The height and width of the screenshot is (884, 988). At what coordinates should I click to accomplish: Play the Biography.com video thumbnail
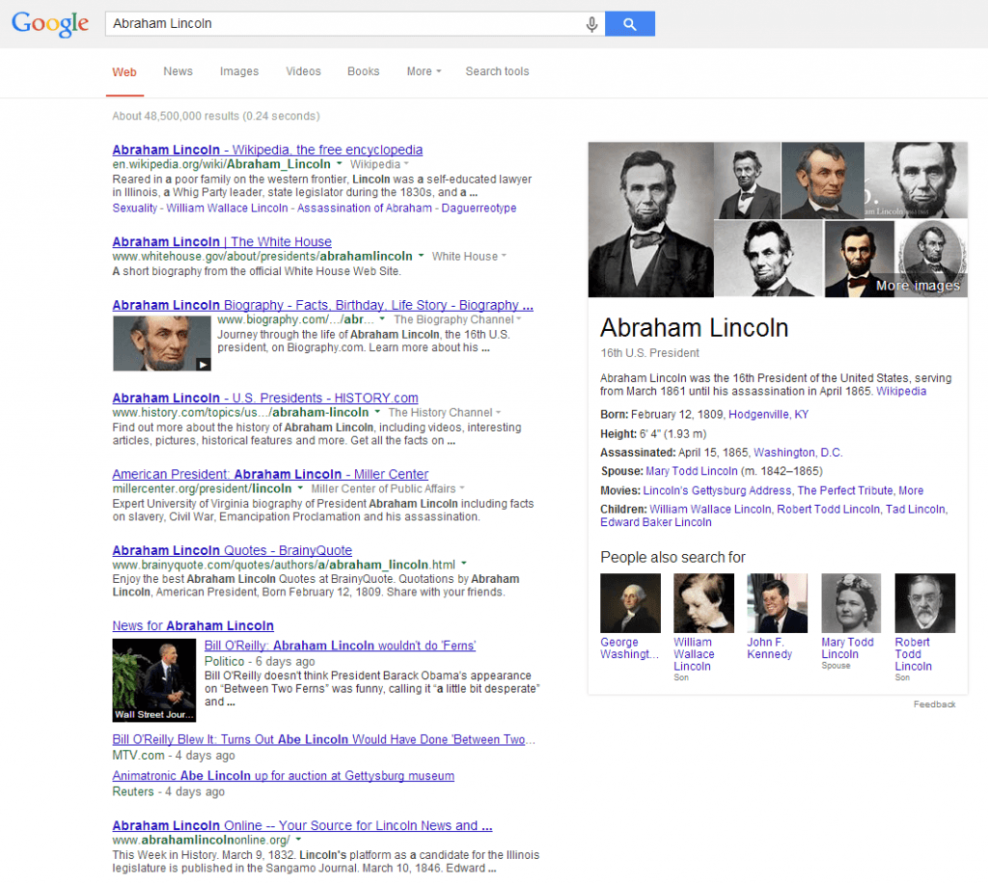click(x=162, y=343)
